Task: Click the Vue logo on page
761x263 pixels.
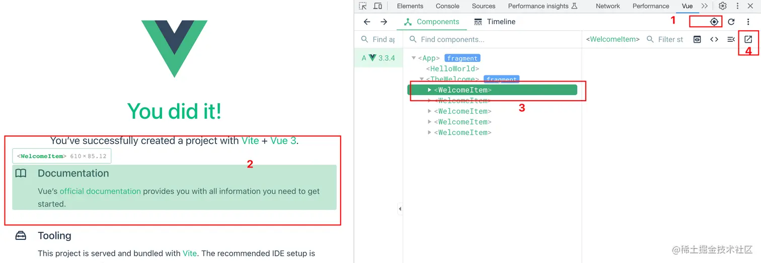Action: tap(174, 49)
